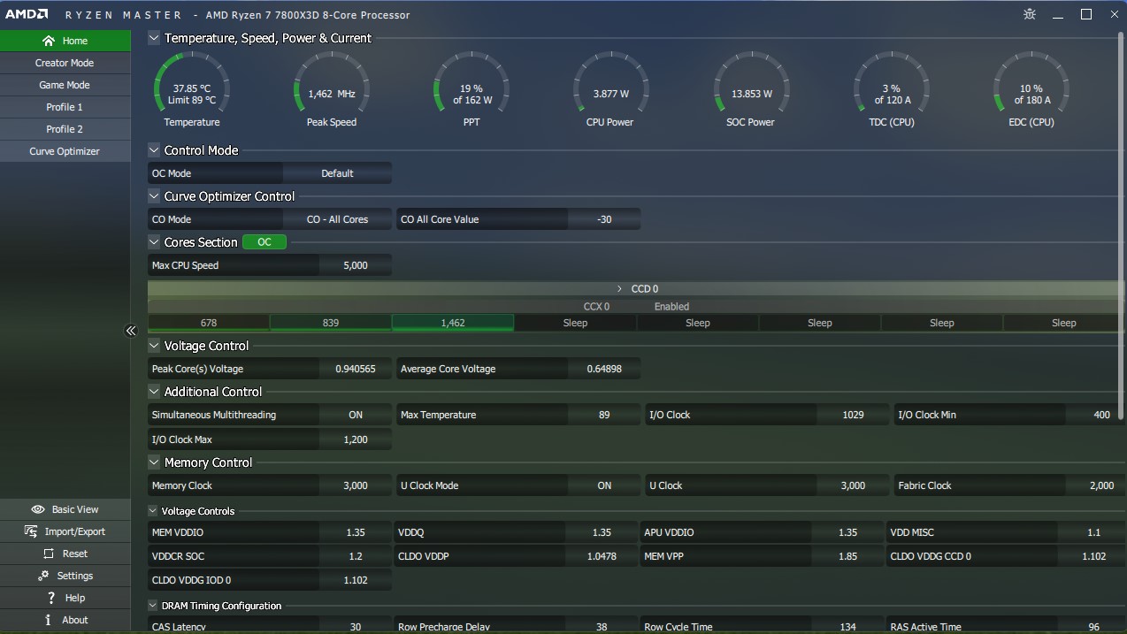Expand the CCD 0 chevron row
The height and width of the screenshot is (634, 1127).
click(x=619, y=289)
